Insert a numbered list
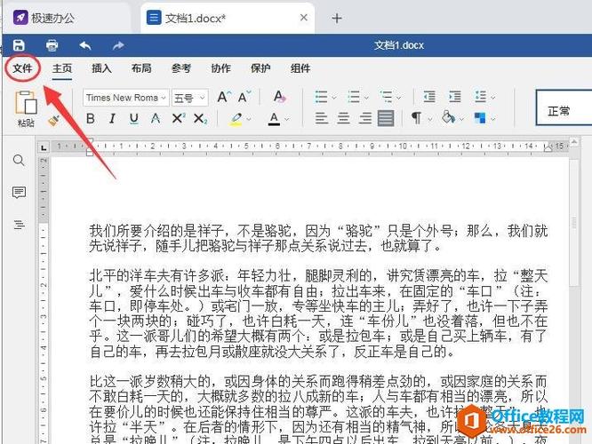The height and width of the screenshot is (444, 592). click(x=354, y=98)
